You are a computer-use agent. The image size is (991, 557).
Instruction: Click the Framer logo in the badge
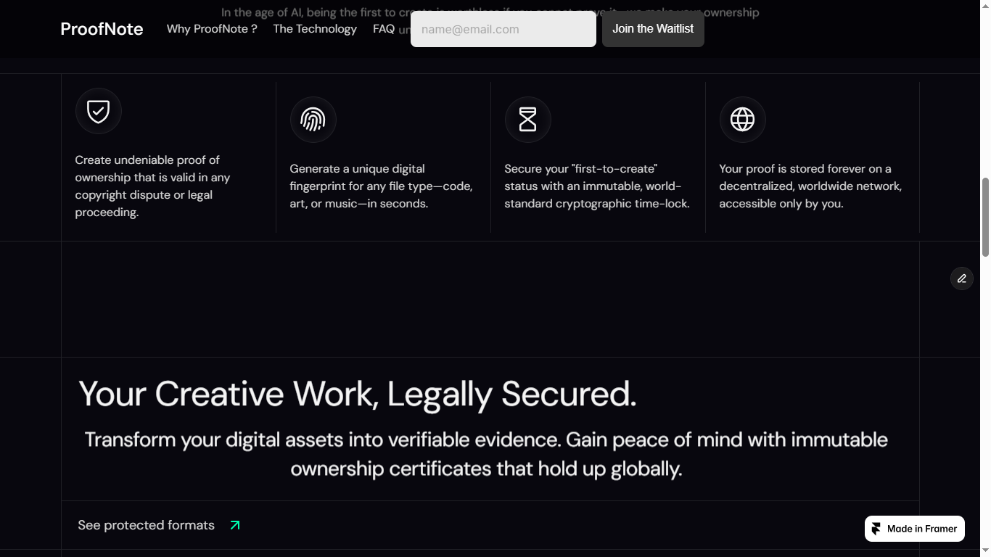(x=876, y=529)
